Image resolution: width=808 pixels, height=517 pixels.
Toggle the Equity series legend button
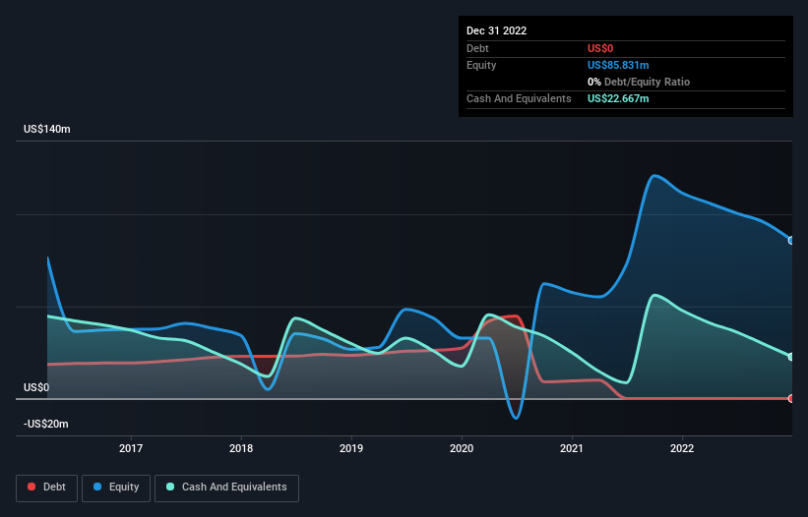point(116,488)
